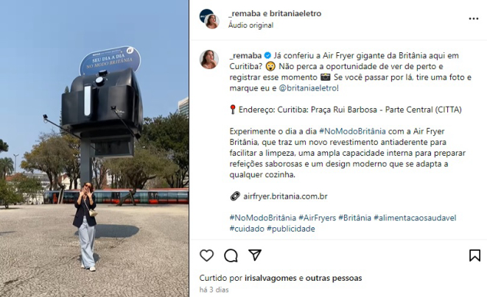This screenshot has height=297, width=487.
Task: Click the caption author's avatar picture
Action: (209, 60)
